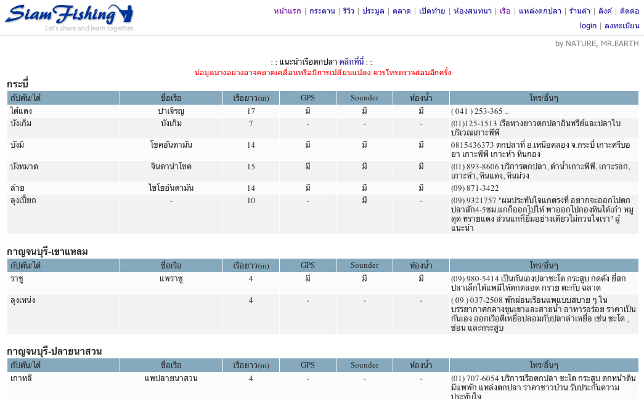Image resolution: width=644 pixels, height=399 pixels.
Task: Select the เรือ boats menu link
Action: point(505,11)
